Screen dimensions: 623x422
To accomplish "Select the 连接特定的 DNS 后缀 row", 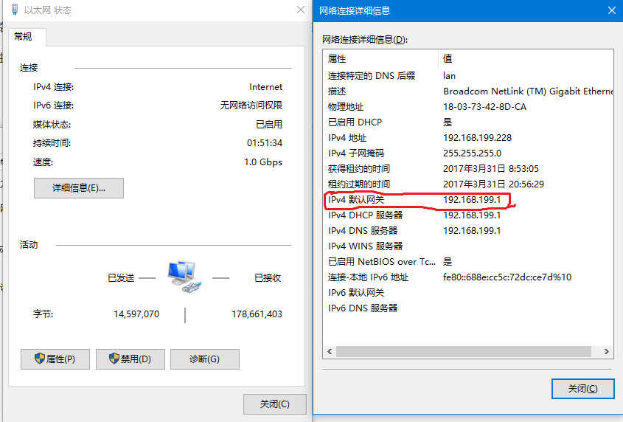I will pos(468,75).
